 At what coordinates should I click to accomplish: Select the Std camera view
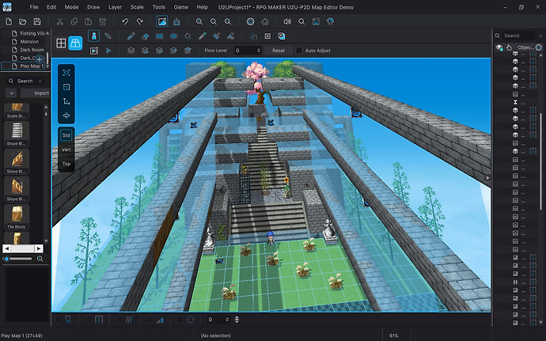point(66,135)
